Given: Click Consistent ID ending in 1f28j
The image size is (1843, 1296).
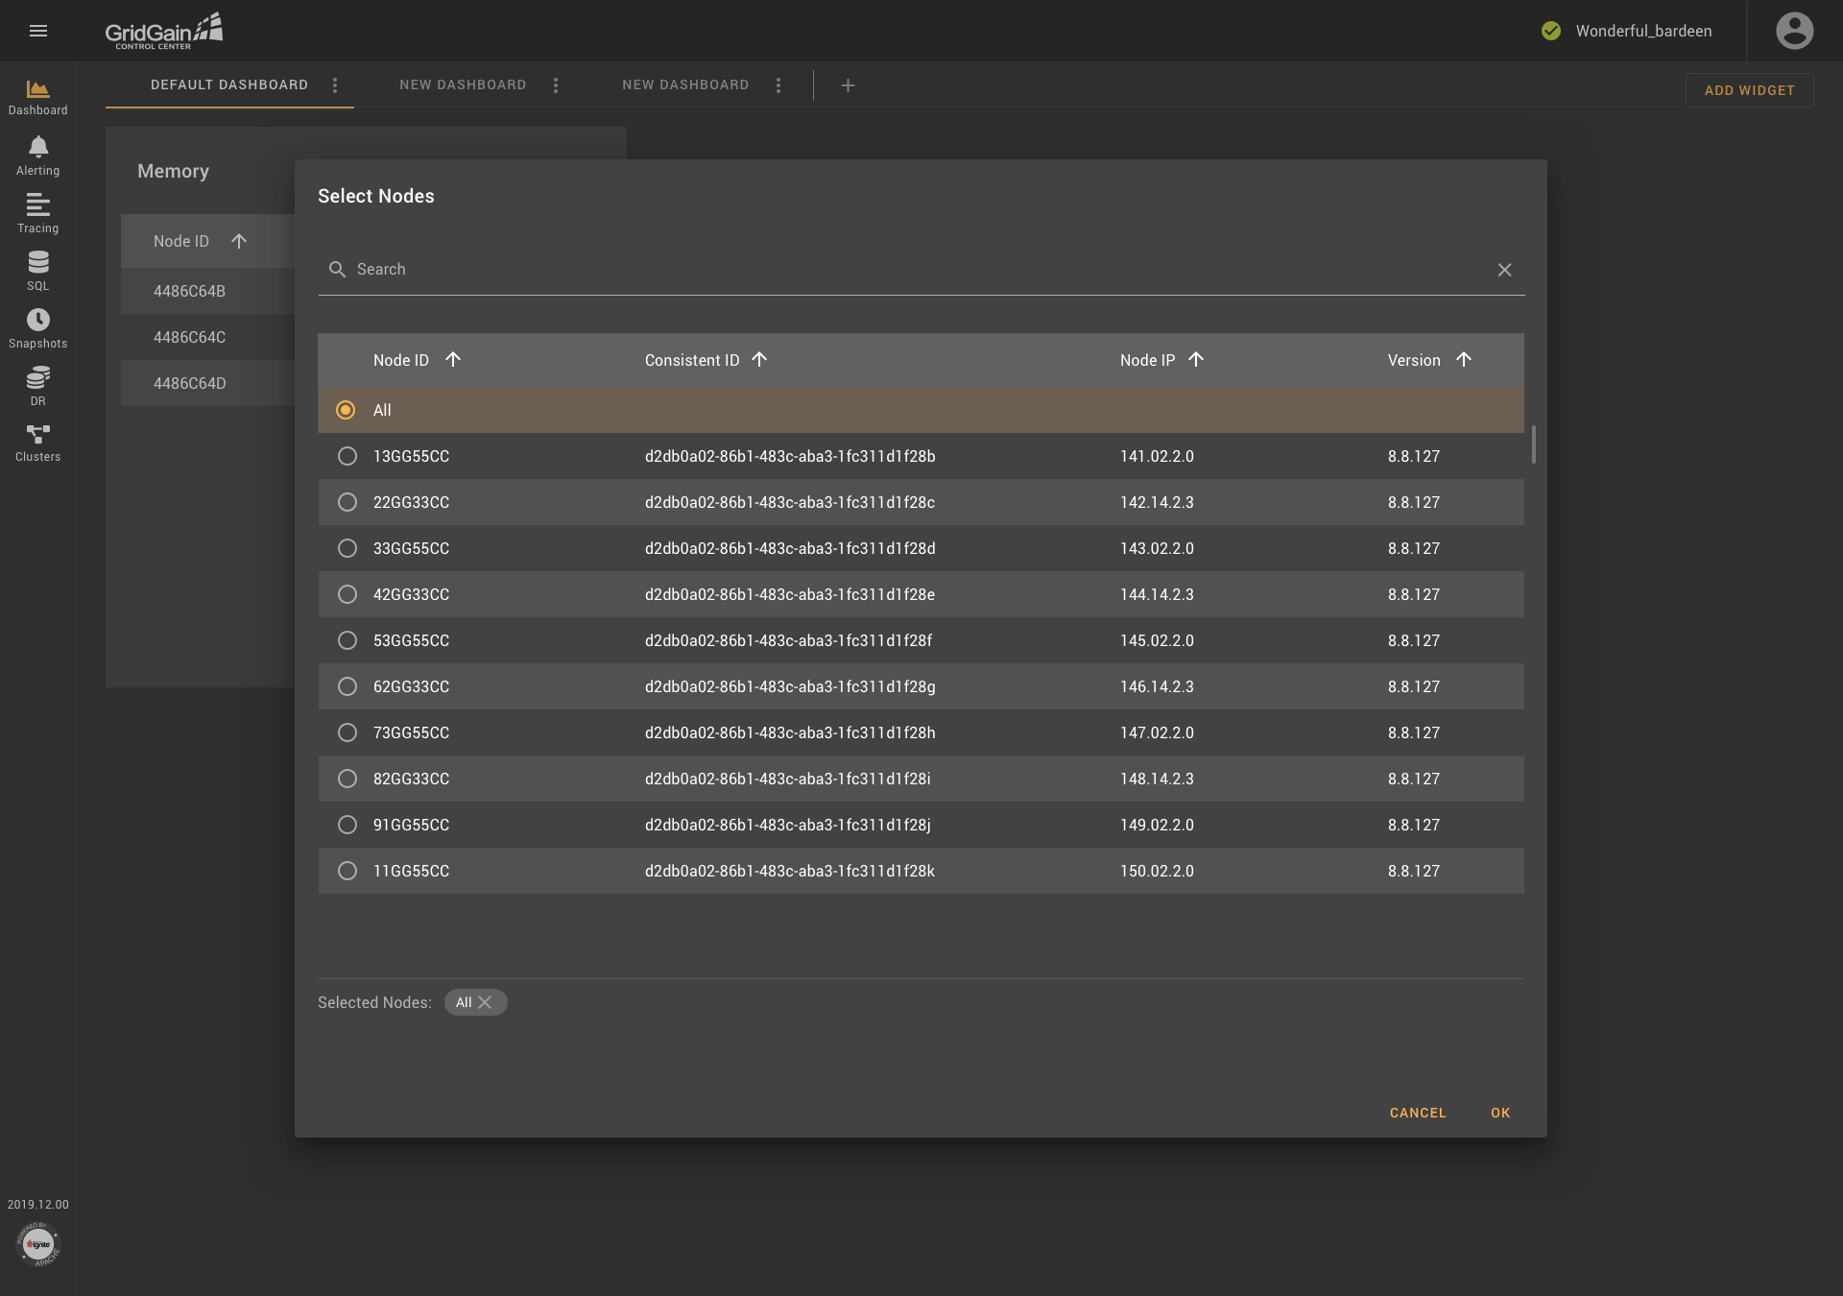Looking at the screenshot, I should tap(787, 825).
